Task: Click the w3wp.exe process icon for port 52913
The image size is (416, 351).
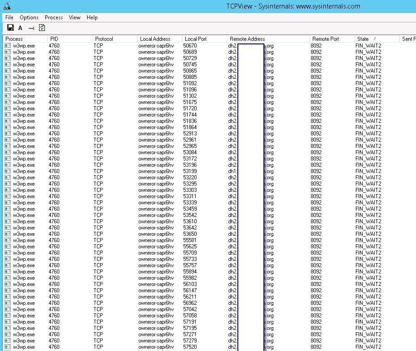Action: click(x=8, y=134)
